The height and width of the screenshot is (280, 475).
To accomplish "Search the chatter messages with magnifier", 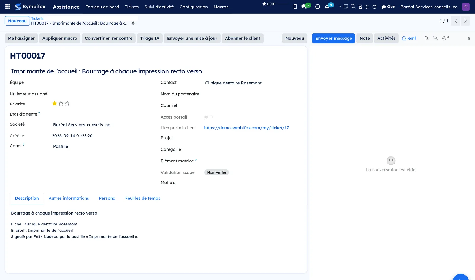I will click(x=427, y=38).
